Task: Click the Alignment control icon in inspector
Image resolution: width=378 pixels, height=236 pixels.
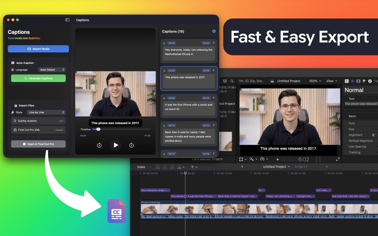Action: pos(373,135)
